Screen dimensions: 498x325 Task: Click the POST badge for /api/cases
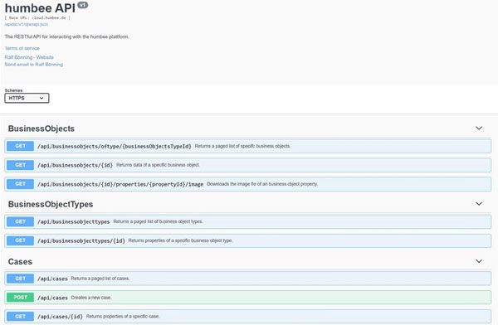click(x=20, y=298)
